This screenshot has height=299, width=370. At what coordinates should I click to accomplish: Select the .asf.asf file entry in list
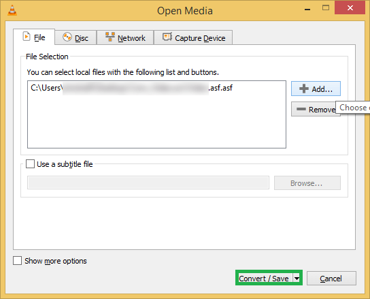156,88
